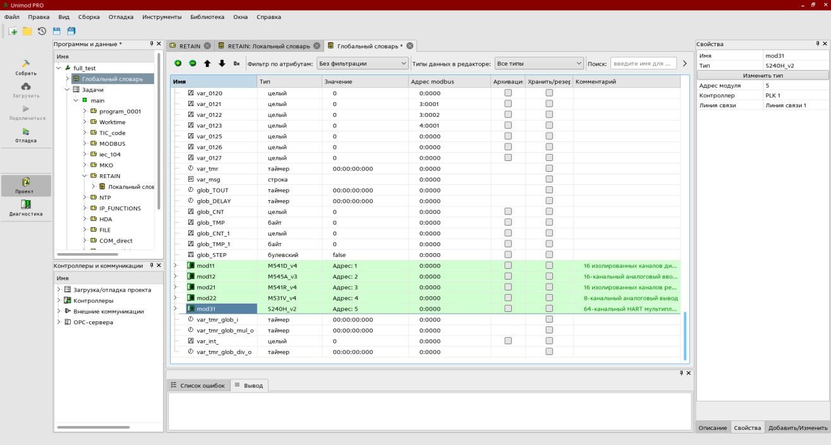Toggle store/reserve checkbox for var_tmr
Viewport: 831px width, 445px height.
click(549, 169)
